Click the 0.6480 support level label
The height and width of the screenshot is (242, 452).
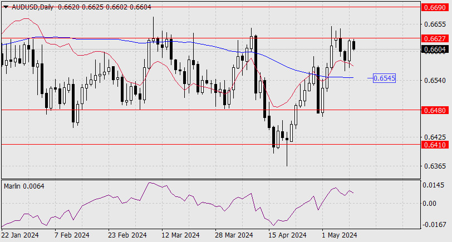(435, 110)
